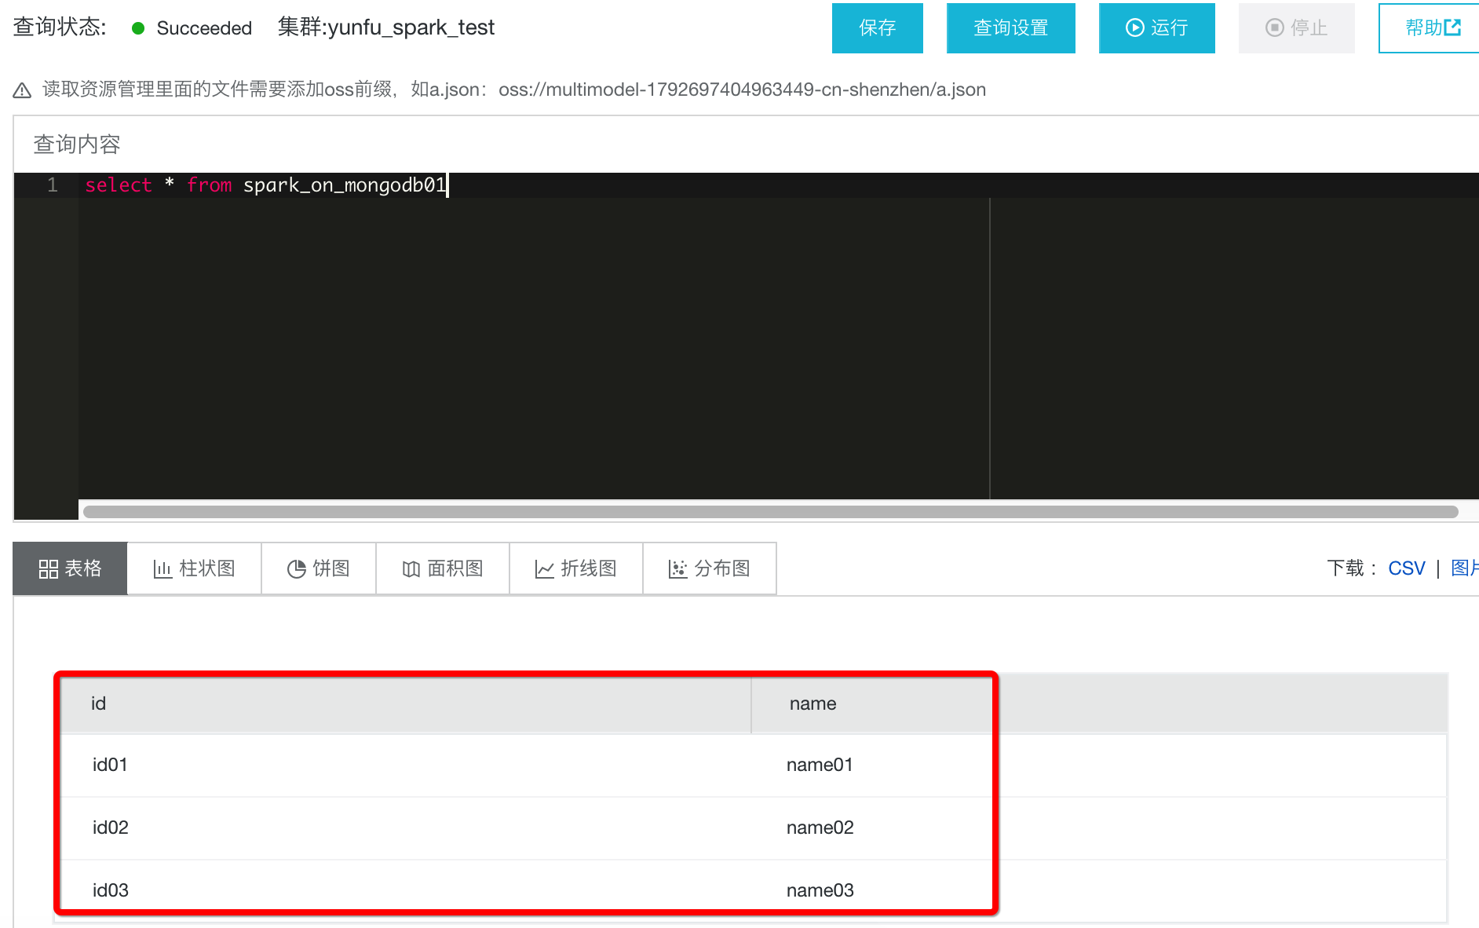Click the bar chart icon on 柱状图 tab
The image size is (1479, 928).
[163, 569]
